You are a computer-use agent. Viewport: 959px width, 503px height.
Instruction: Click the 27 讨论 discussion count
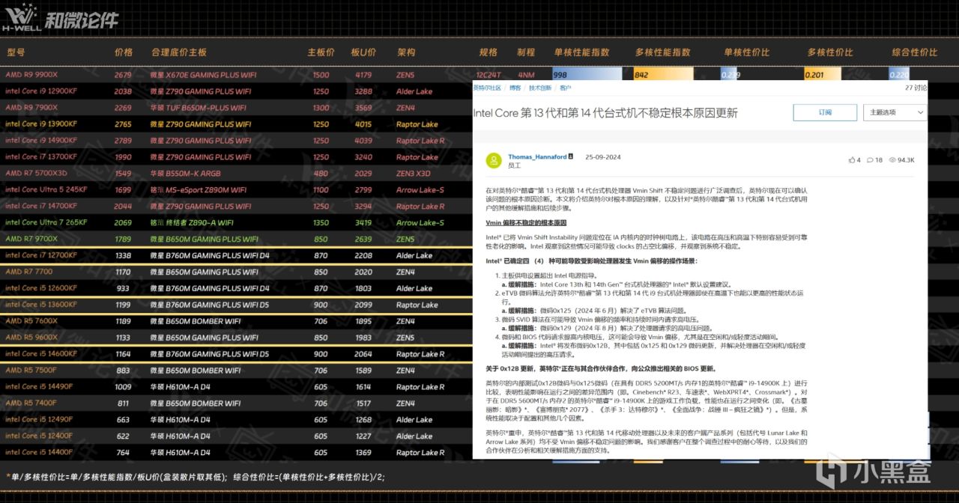pyautogui.click(x=916, y=88)
